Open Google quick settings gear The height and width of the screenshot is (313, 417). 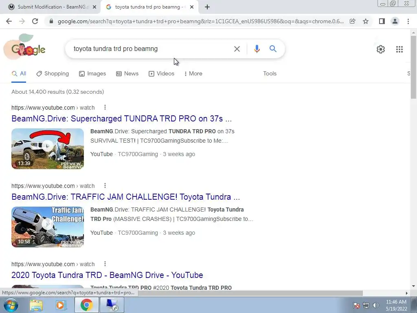(381, 49)
